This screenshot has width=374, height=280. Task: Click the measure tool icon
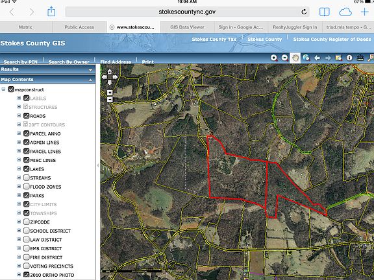coord(360,58)
